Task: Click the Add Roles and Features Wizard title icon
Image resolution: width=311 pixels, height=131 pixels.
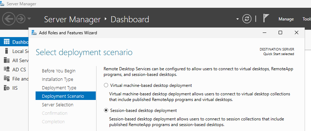Action: [34, 33]
